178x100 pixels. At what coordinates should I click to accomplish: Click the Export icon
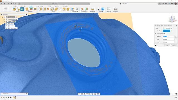pyautogui.click(x=116, y=9)
